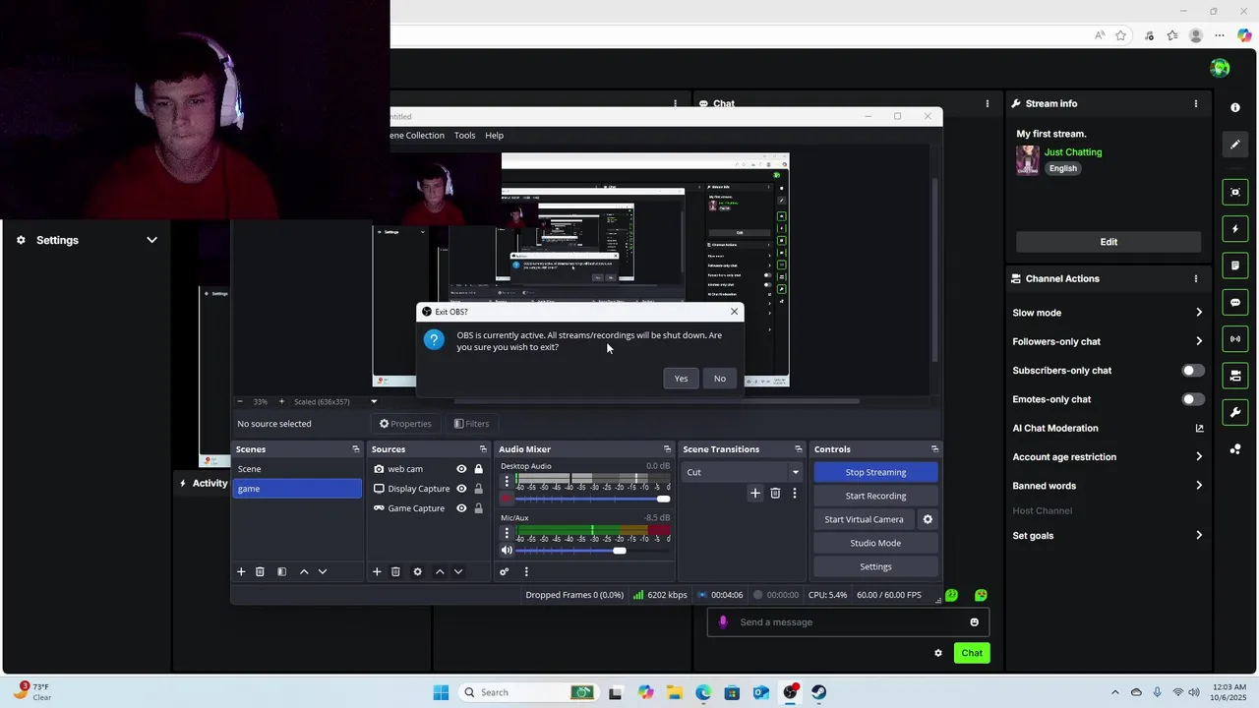1259x708 pixels.
Task: Open advanced audio properties gears icon
Action: [504, 571]
